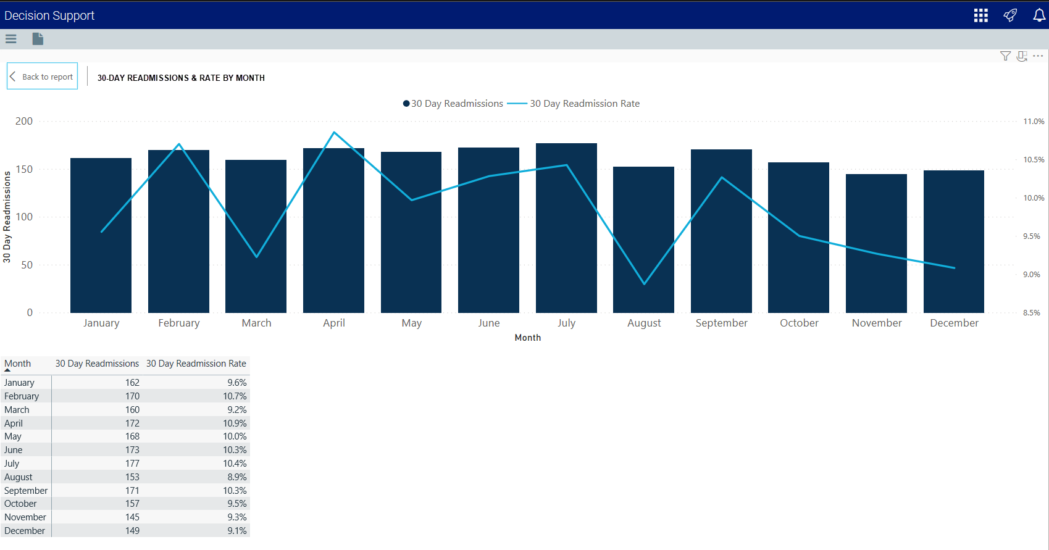Open the app launcher grid icon

[980, 15]
